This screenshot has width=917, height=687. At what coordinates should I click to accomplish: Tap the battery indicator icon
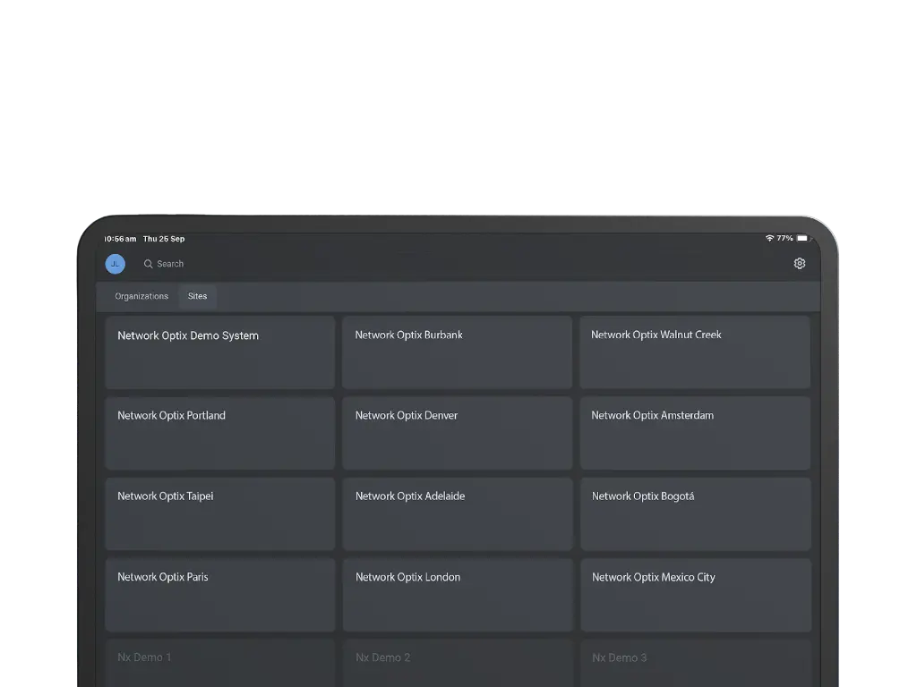point(802,239)
